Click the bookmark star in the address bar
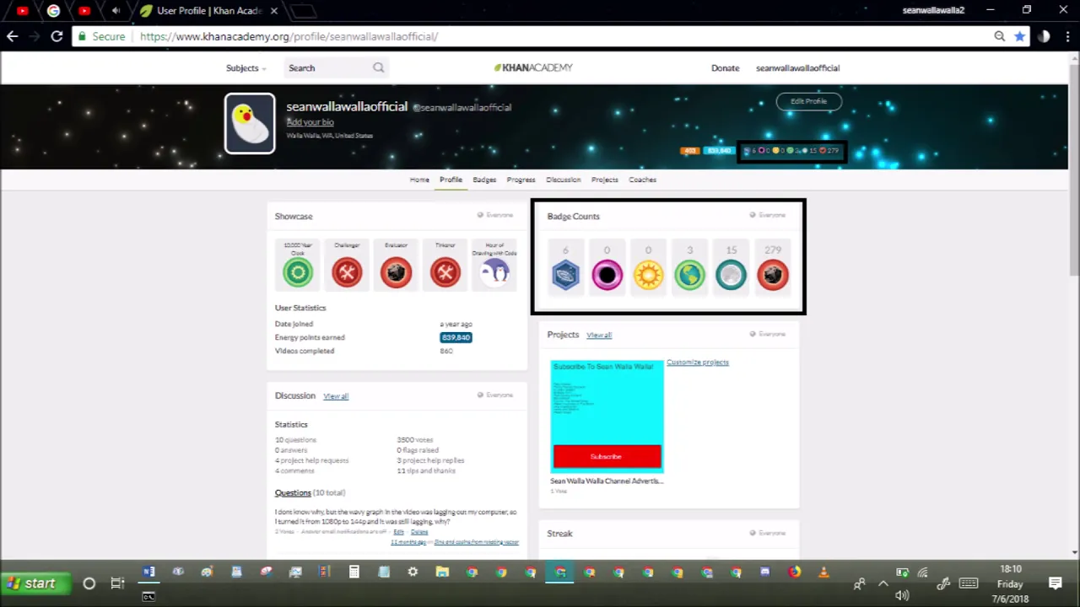Viewport: 1080px width, 607px height. (1020, 36)
